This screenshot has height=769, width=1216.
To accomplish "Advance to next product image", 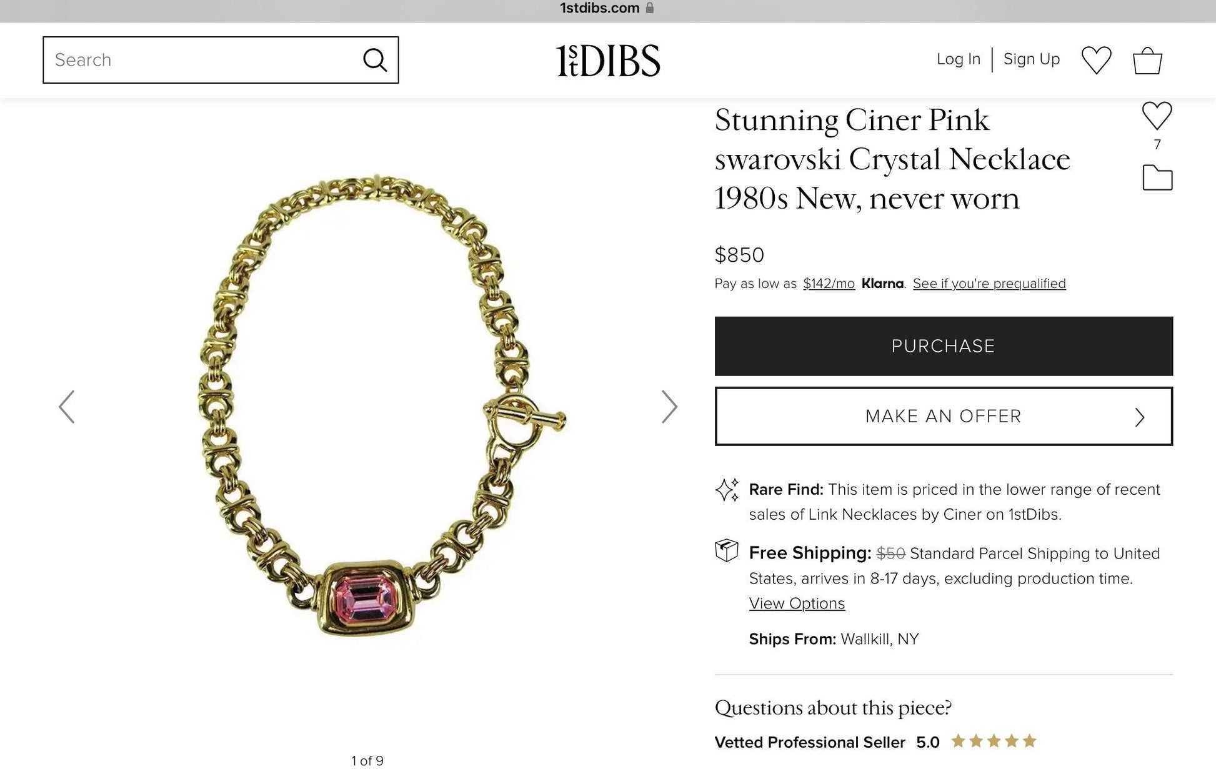I will 669,407.
